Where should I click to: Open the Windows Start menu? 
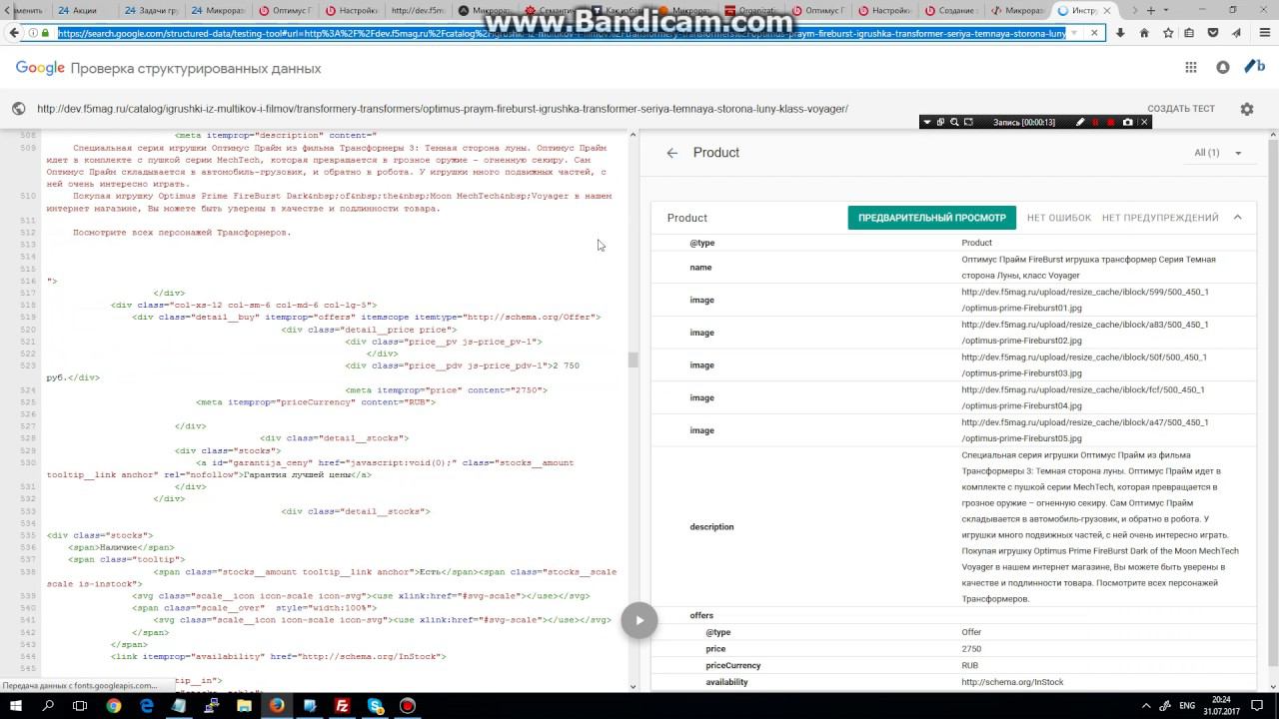tap(17, 706)
